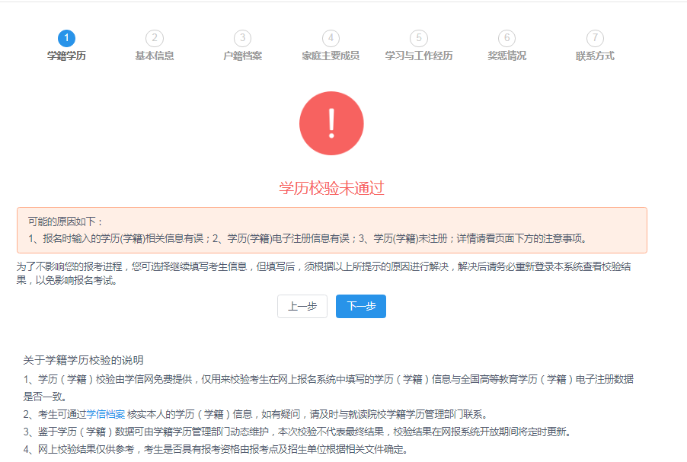The height and width of the screenshot is (462, 687).
Task: Click the 学籍学历 step label text
Action: coord(66,55)
